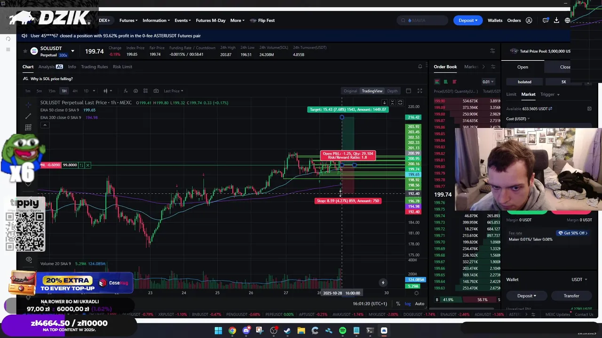Select the 15m timeframe
The height and width of the screenshot is (338, 602).
pyautogui.click(x=52, y=91)
